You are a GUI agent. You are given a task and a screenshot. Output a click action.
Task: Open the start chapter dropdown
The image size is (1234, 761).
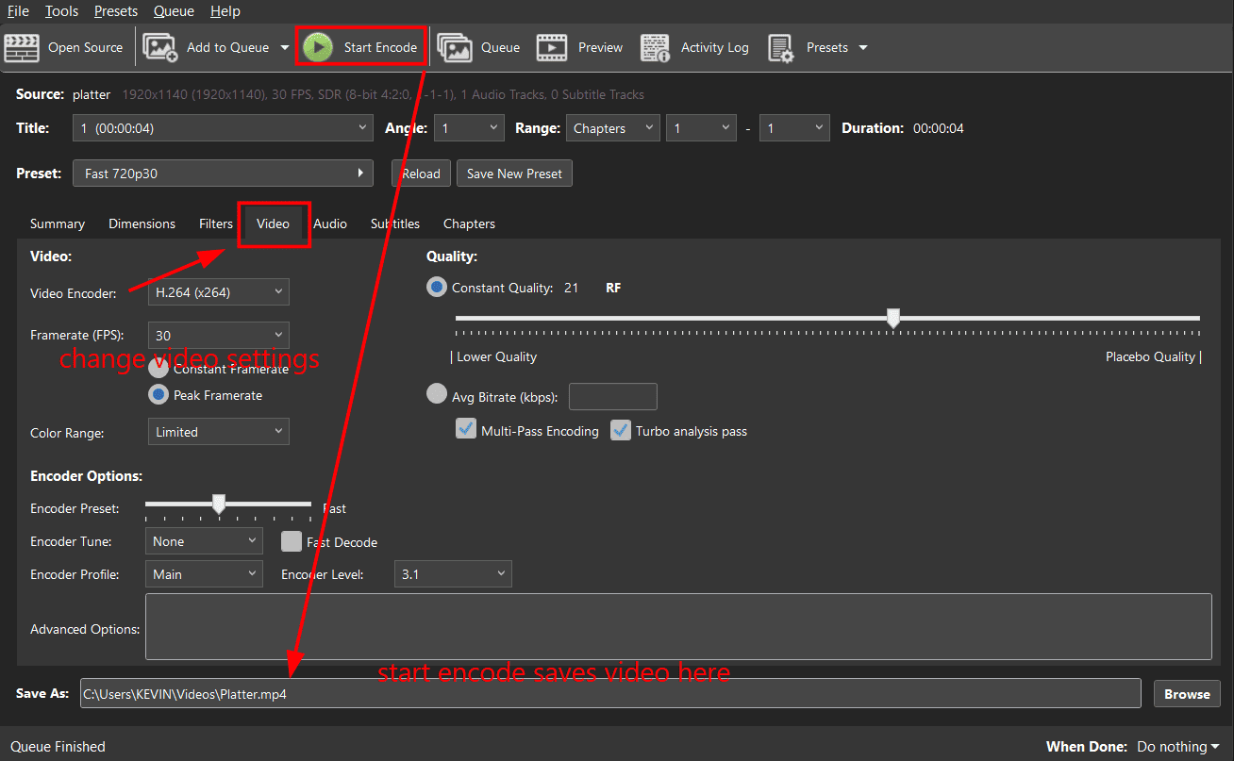(701, 128)
